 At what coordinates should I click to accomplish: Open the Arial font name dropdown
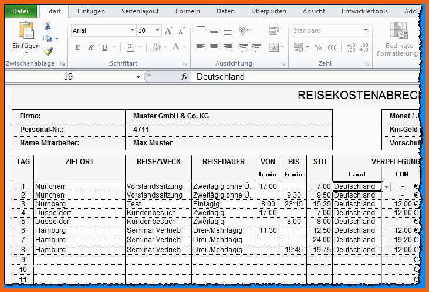pos(132,30)
